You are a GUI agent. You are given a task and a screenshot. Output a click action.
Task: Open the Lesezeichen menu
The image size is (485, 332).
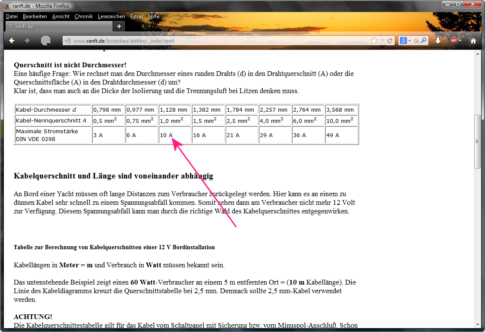111,16
